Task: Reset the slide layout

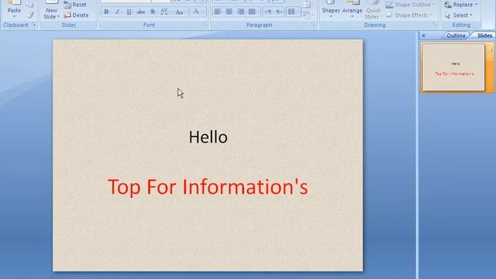Action: 74,5
